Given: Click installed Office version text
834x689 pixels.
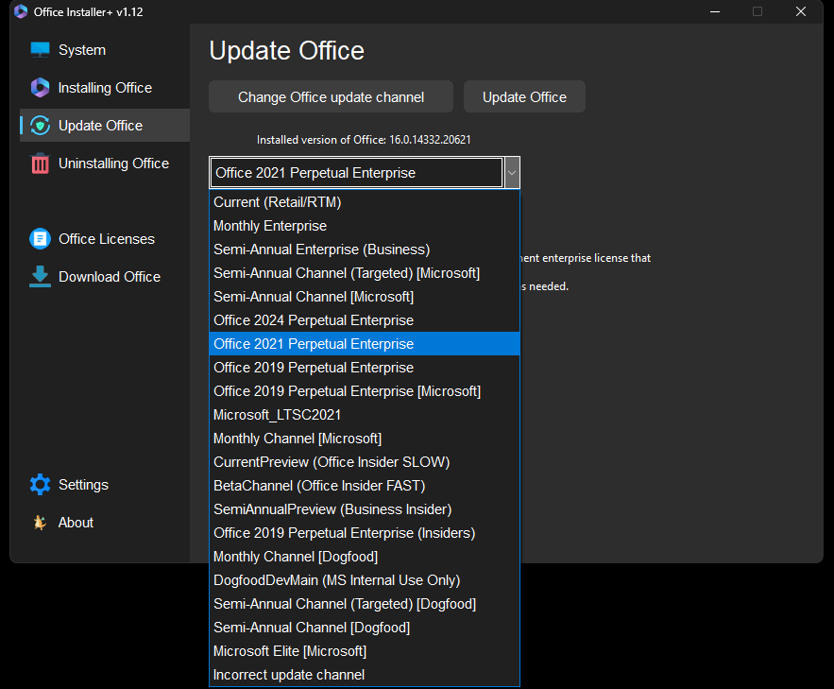Looking at the screenshot, I should coord(364,140).
